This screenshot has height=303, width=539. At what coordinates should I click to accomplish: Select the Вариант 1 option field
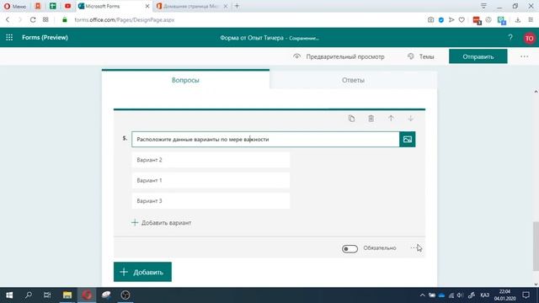point(211,180)
